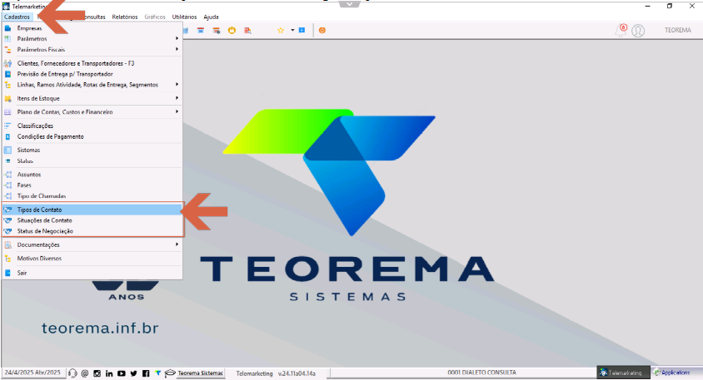Click the orange clock toolbar icon
Viewport: 703px width, 380px height.
[232, 31]
